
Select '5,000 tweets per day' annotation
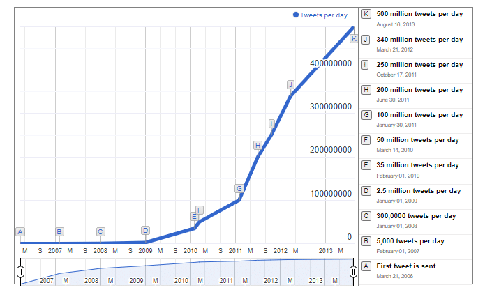click(x=410, y=241)
